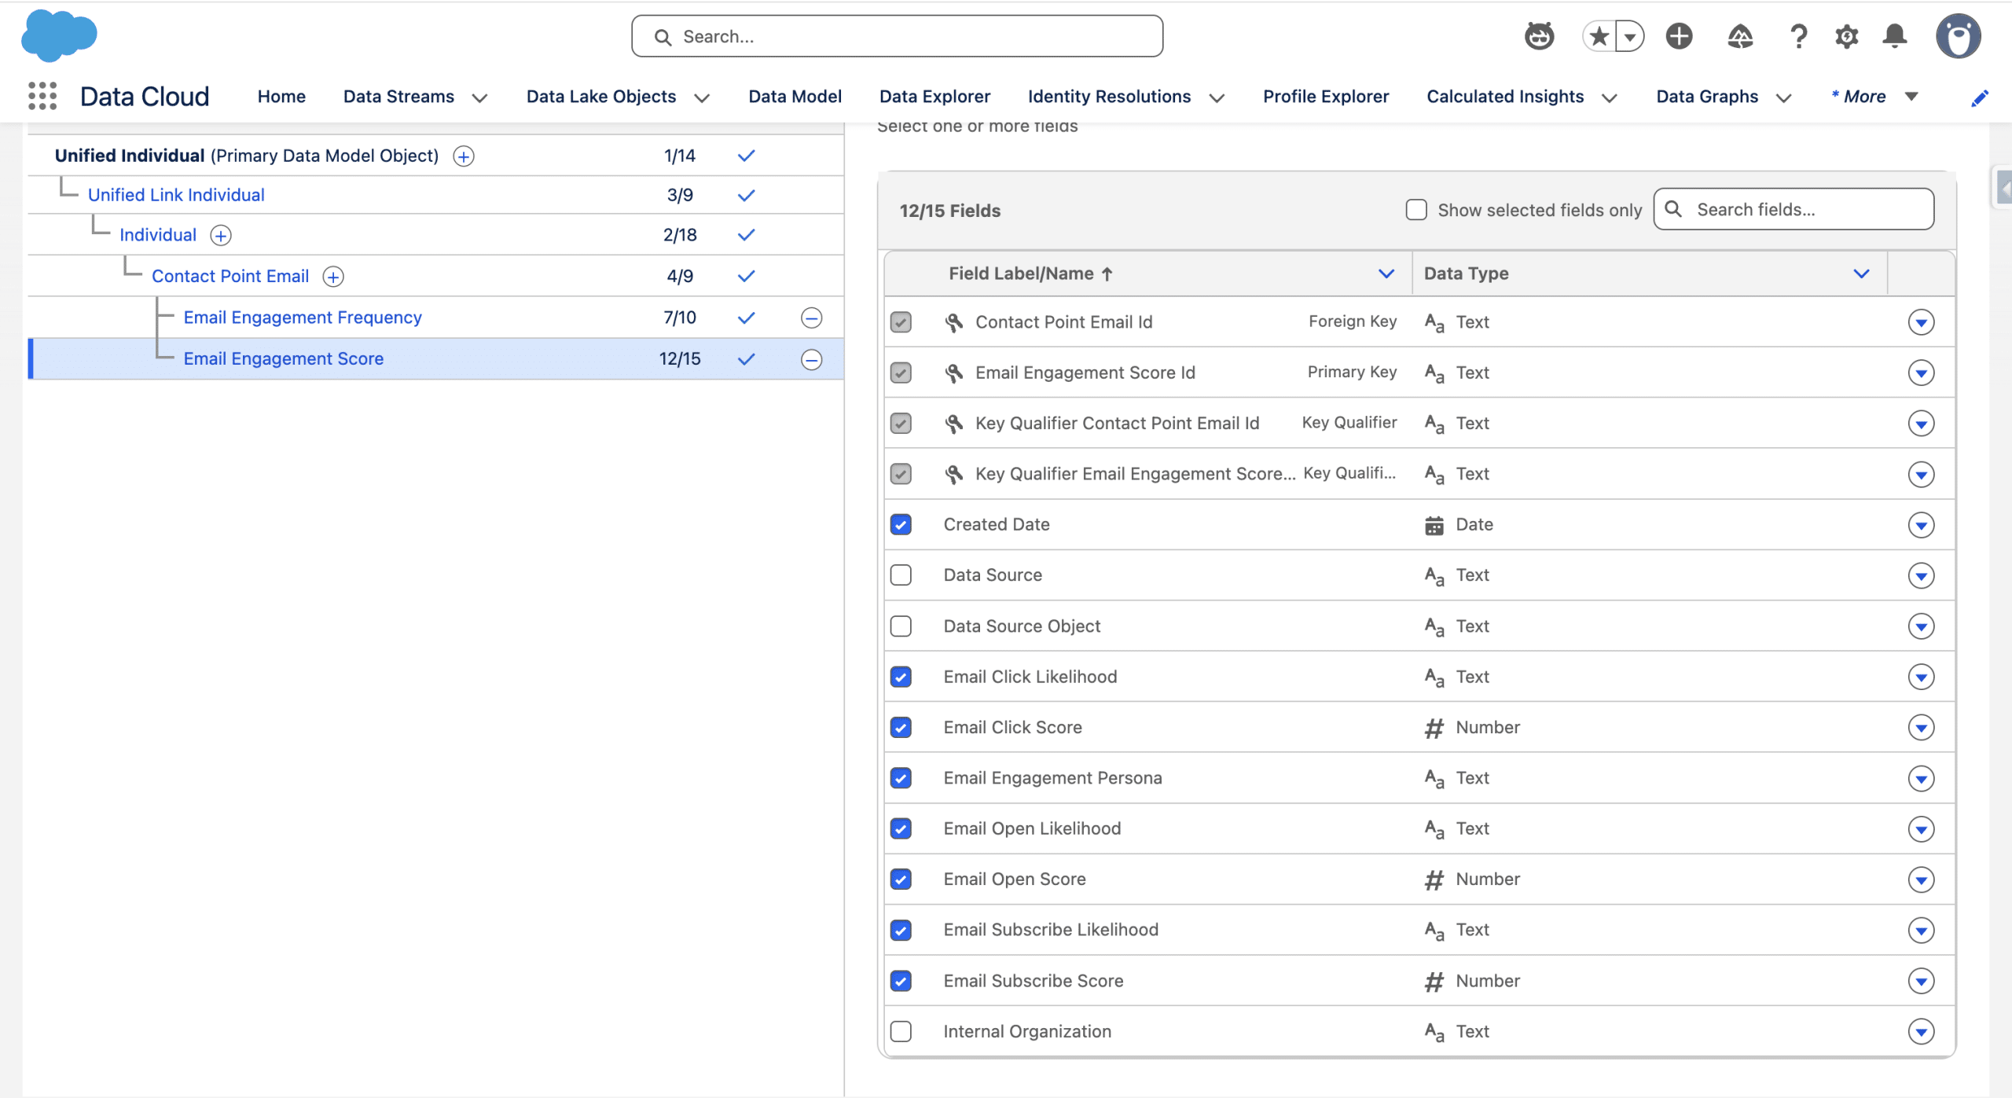Expand the Data Streams nav dropdown
Viewport: 2012px width, 1098px height.
(479, 97)
